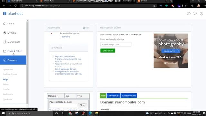The width and height of the screenshot is (206, 116).
Task: Open the Zone Editor submenu item
Action: 7,99
